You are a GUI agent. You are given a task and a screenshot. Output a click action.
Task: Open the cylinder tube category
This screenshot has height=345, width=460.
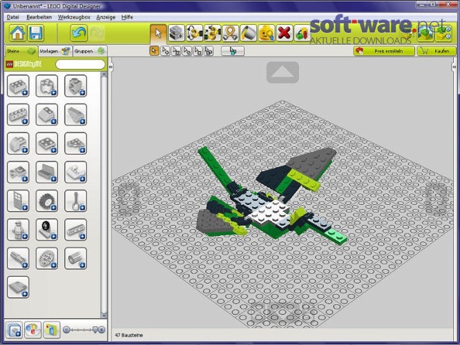click(x=76, y=258)
